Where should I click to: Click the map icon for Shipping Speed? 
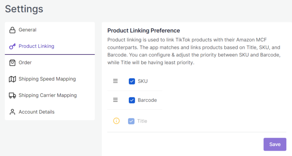click(12, 79)
